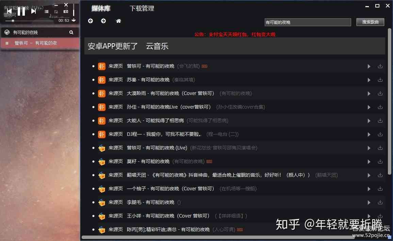Image resolution: width=393 pixels, height=241 pixels.
Task: Open the 云音乐 link
Action: tap(157, 46)
